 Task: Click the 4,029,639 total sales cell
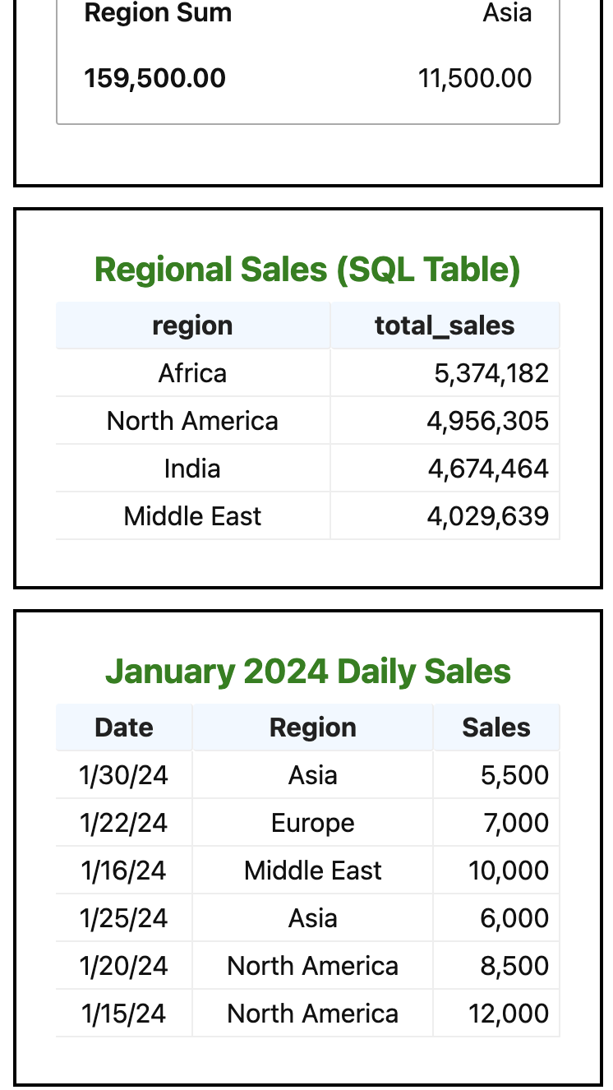[x=487, y=516]
